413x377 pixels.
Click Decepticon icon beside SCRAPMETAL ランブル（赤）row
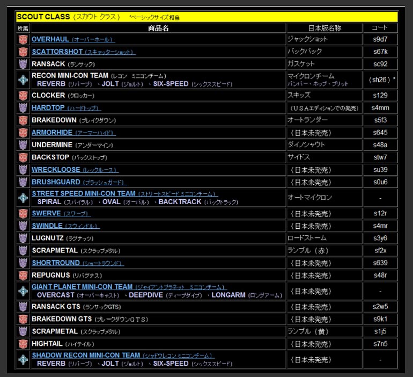(23, 250)
